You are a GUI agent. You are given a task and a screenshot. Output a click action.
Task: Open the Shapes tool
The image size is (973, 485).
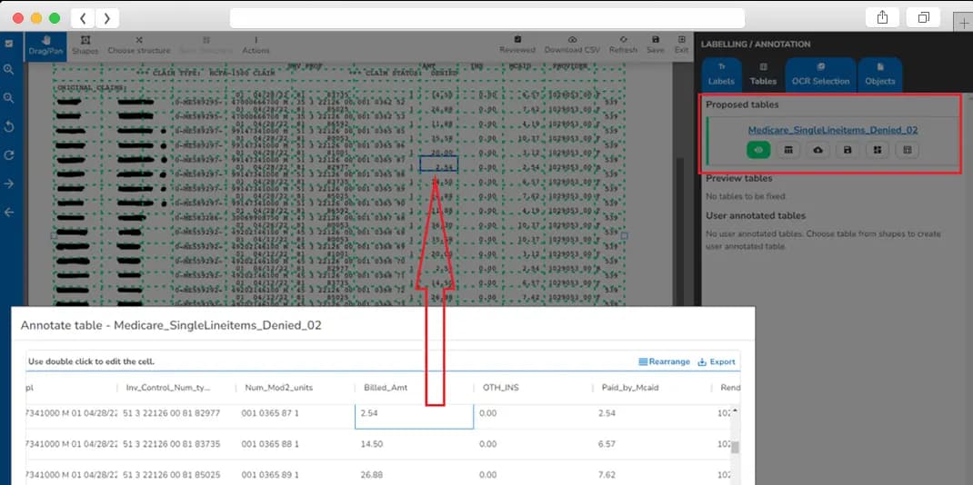pyautogui.click(x=85, y=45)
